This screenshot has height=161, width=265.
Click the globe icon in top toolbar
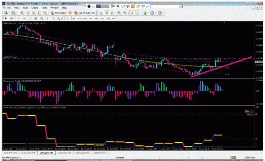[118, 6]
